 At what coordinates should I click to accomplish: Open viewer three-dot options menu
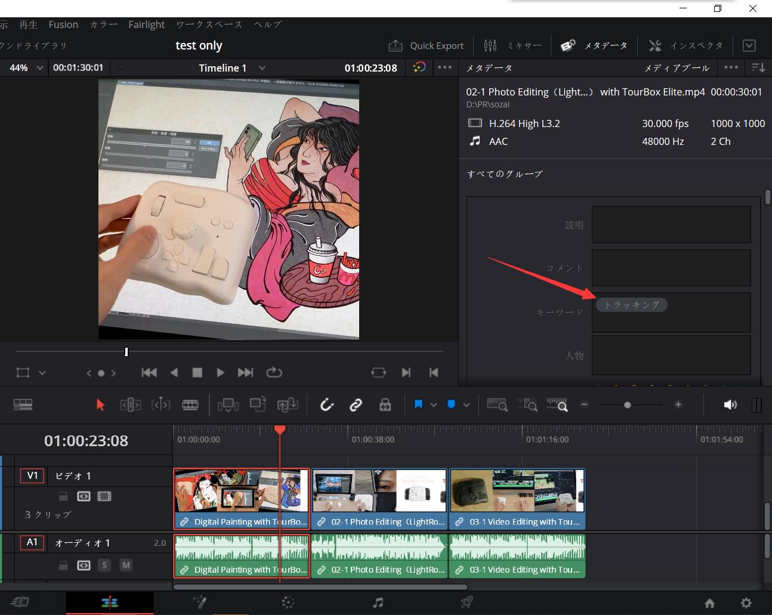click(444, 67)
